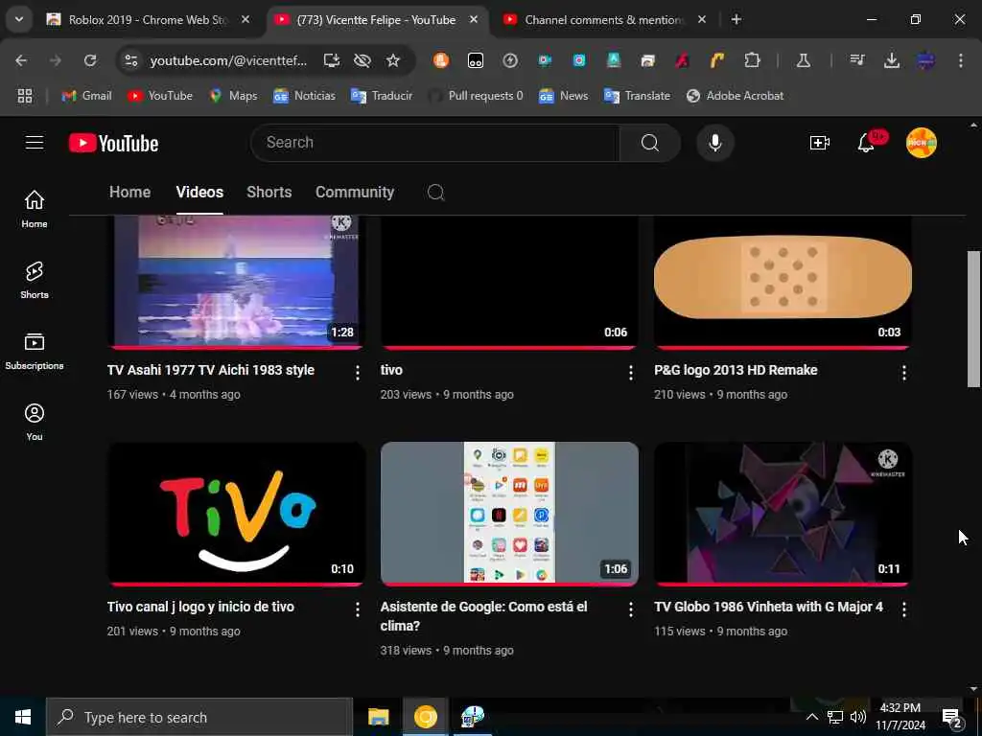982x736 pixels.
Task: Open options for TV Asahi 1977 video
Action: point(358,373)
